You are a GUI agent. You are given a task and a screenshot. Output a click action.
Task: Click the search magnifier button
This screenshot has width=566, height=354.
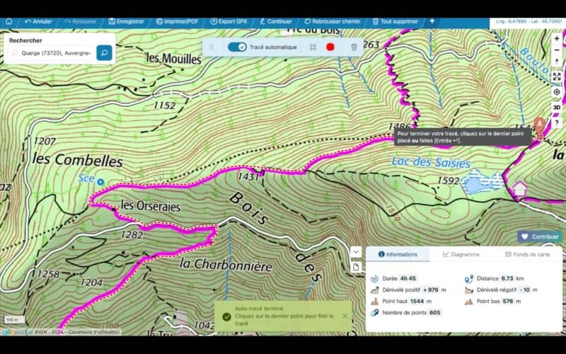(x=104, y=53)
